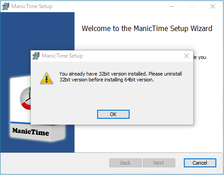Click the disabled maximize button of the wizard
224x175 pixels.
click(192, 6)
